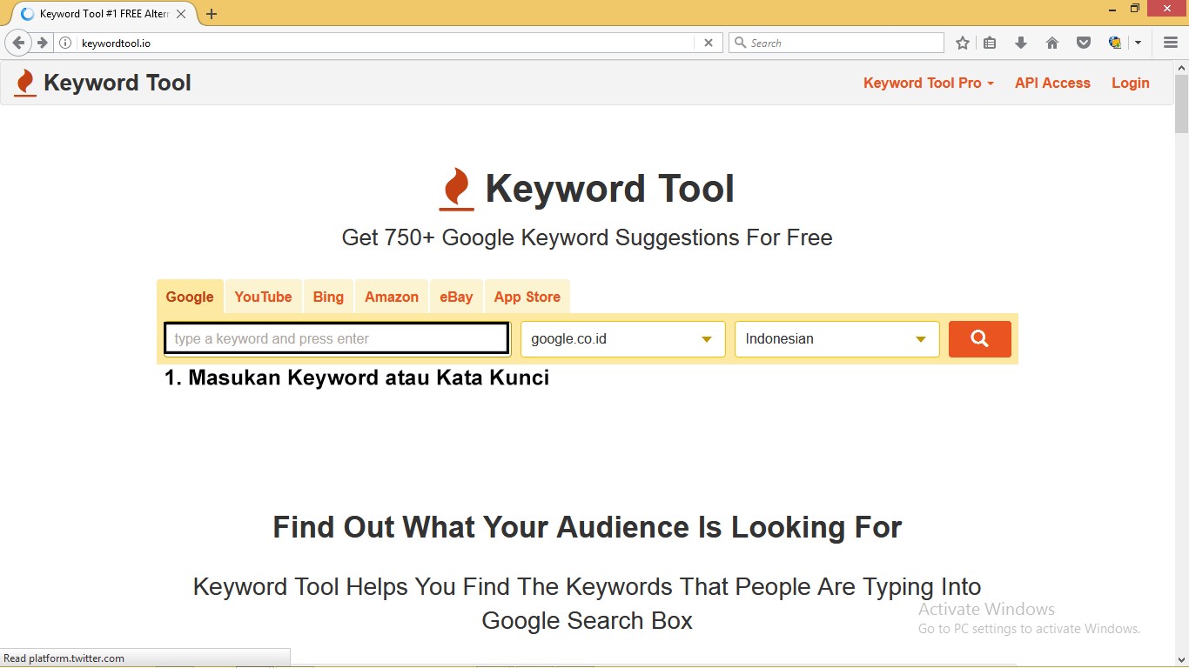Click the large flame logo above the tagline
This screenshot has height=668, width=1189.
(x=457, y=189)
